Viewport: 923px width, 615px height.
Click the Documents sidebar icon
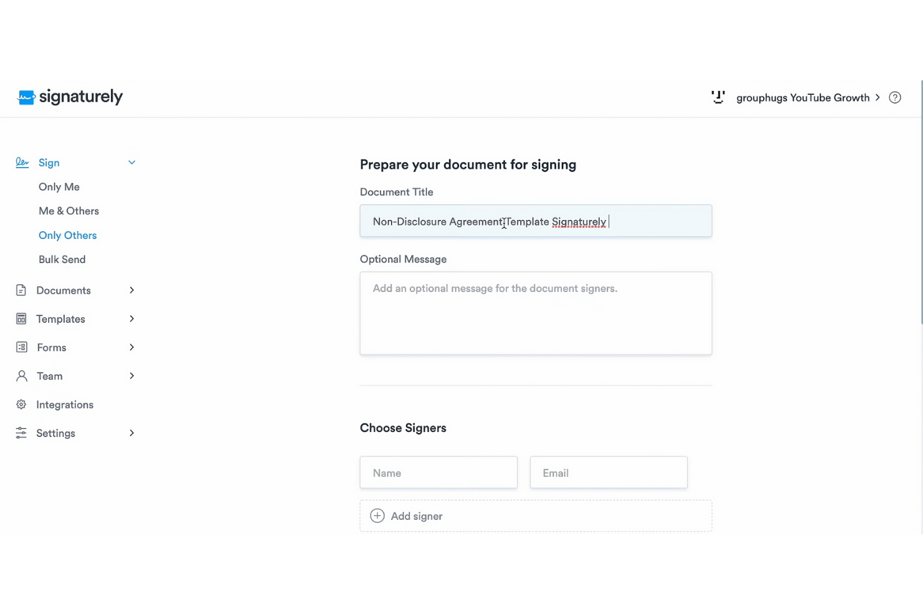pos(21,290)
